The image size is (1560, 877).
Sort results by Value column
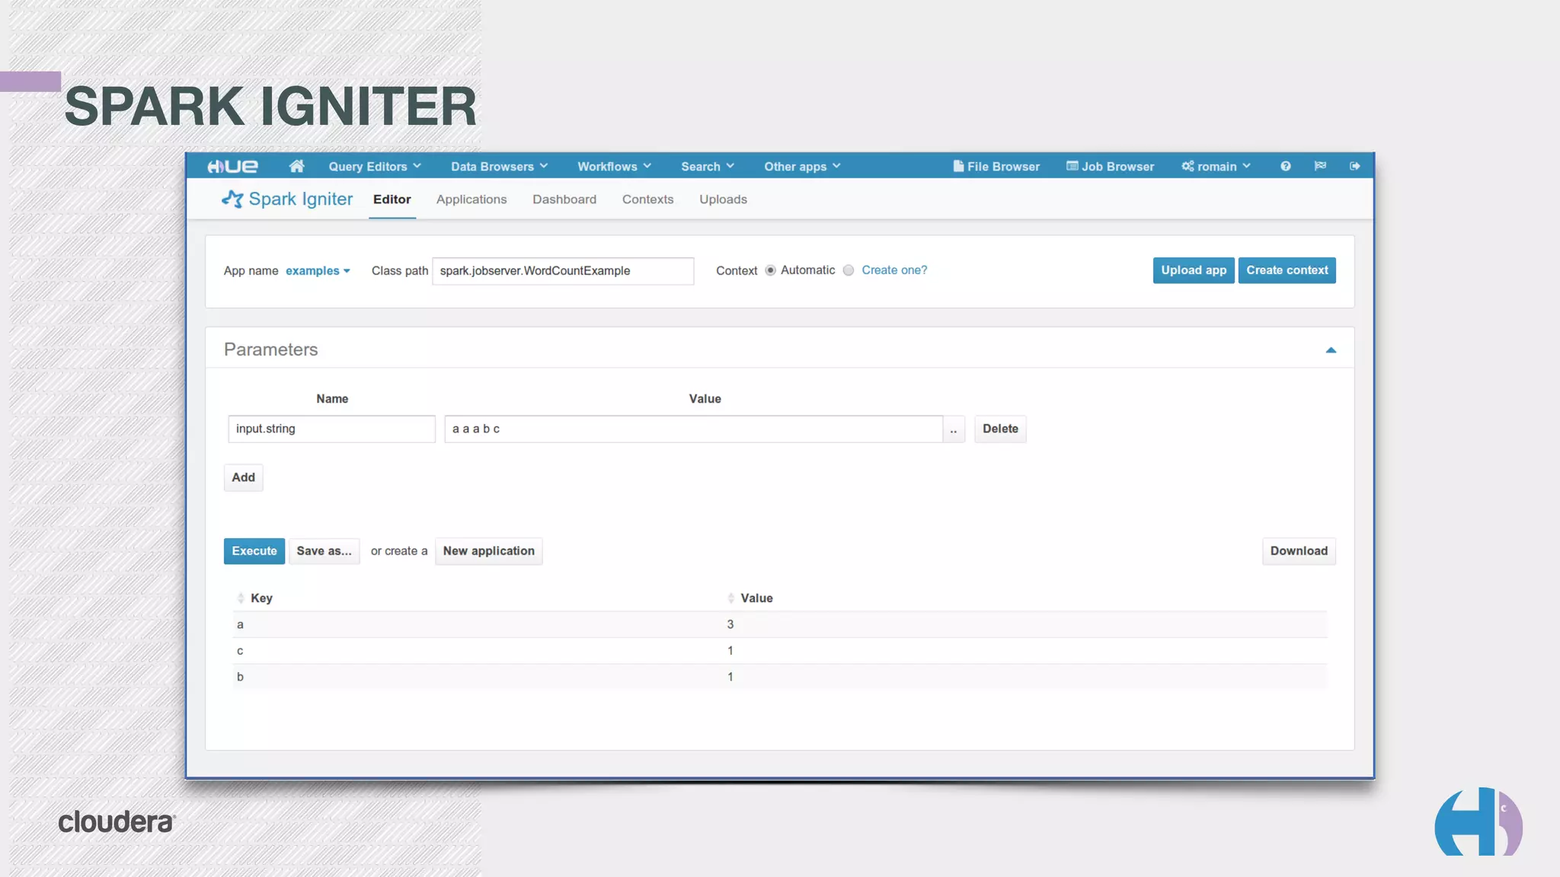pos(756,598)
